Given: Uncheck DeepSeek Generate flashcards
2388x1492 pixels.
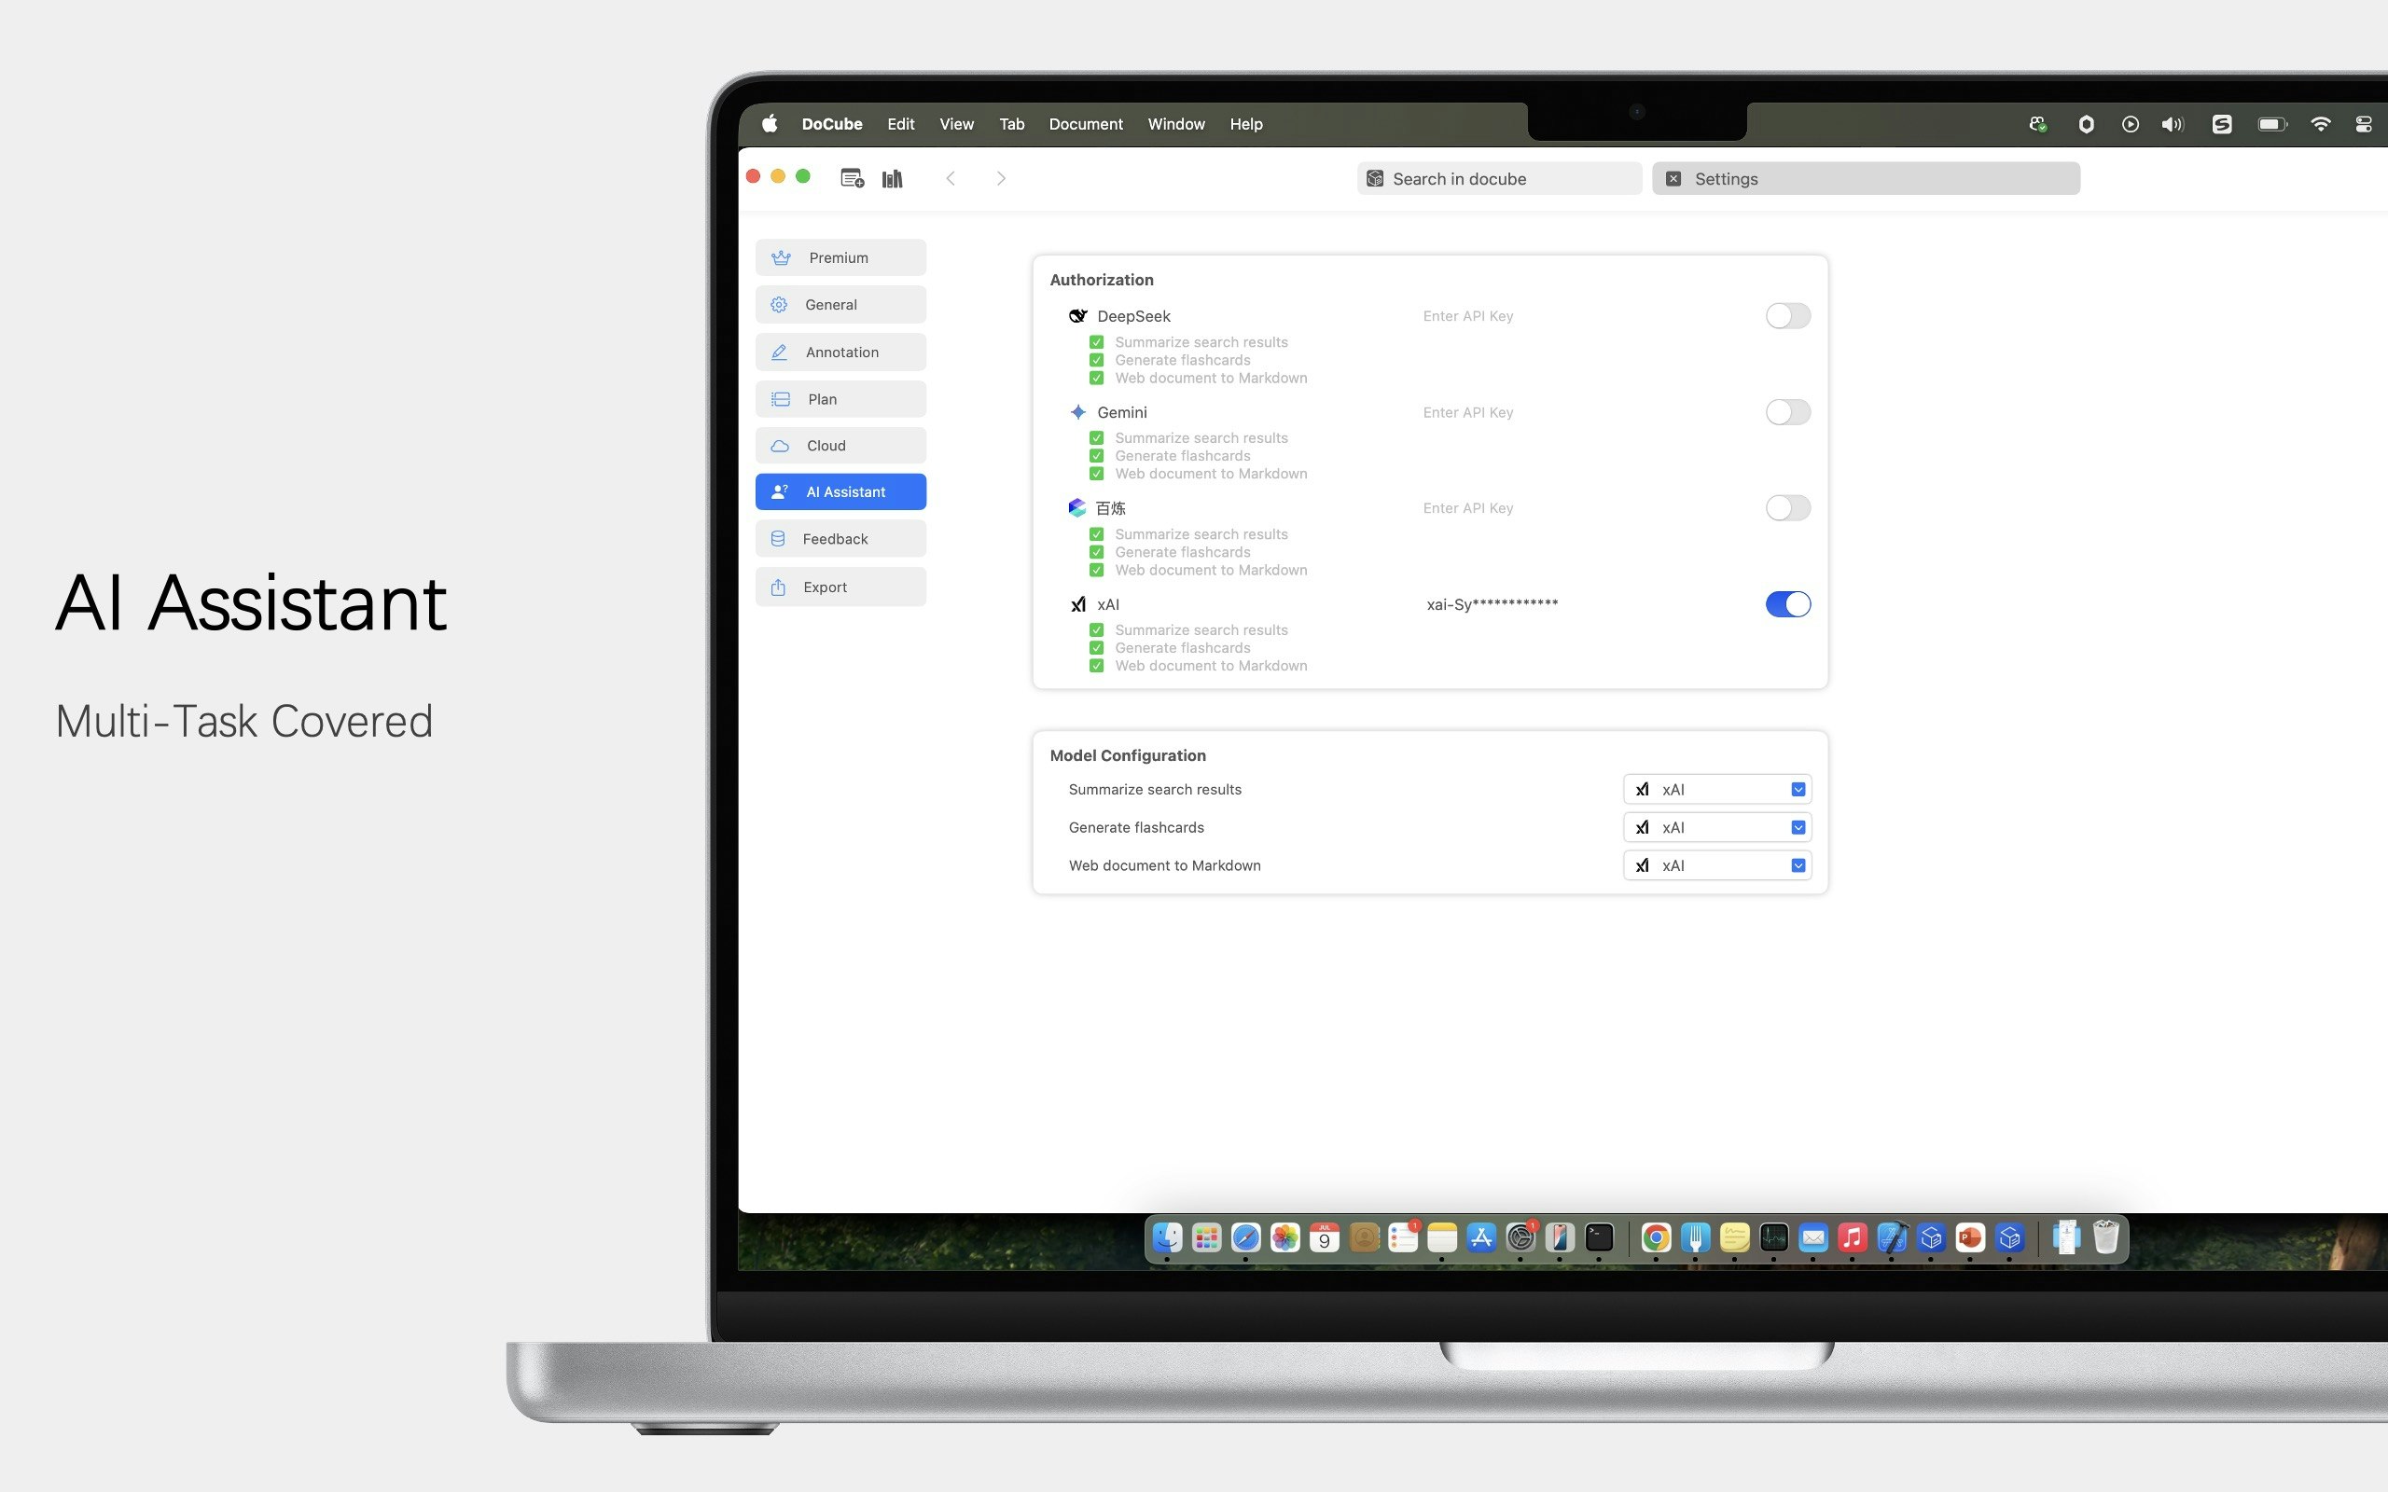Looking at the screenshot, I should point(1095,360).
